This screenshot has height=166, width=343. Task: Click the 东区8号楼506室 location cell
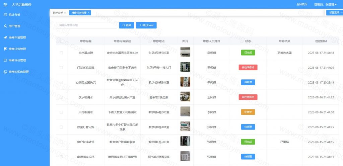(x=159, y=53)
